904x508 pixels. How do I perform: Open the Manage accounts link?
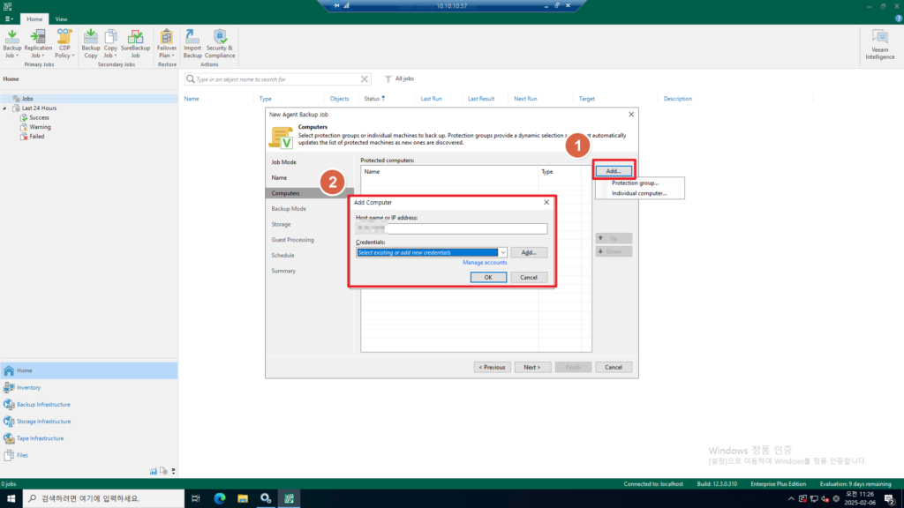pos(485,263)
